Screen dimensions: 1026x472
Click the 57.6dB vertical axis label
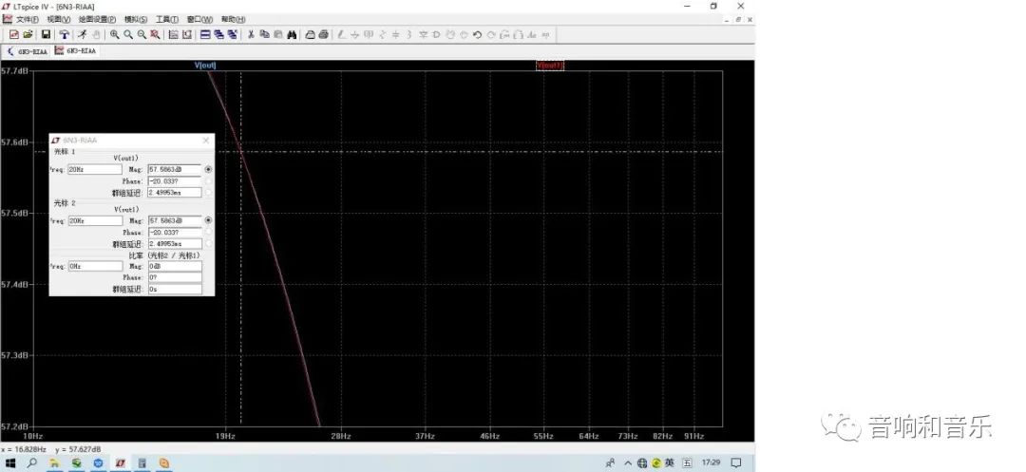[13, 142]
